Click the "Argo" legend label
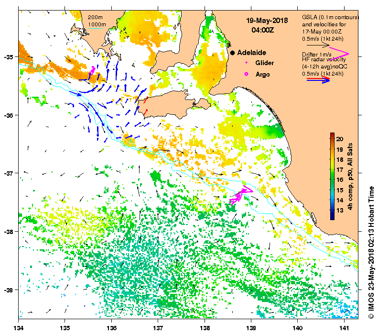Image resolution: width=378 pixels, height=335 pixels. pyautogui.click(x=262, y=74)
